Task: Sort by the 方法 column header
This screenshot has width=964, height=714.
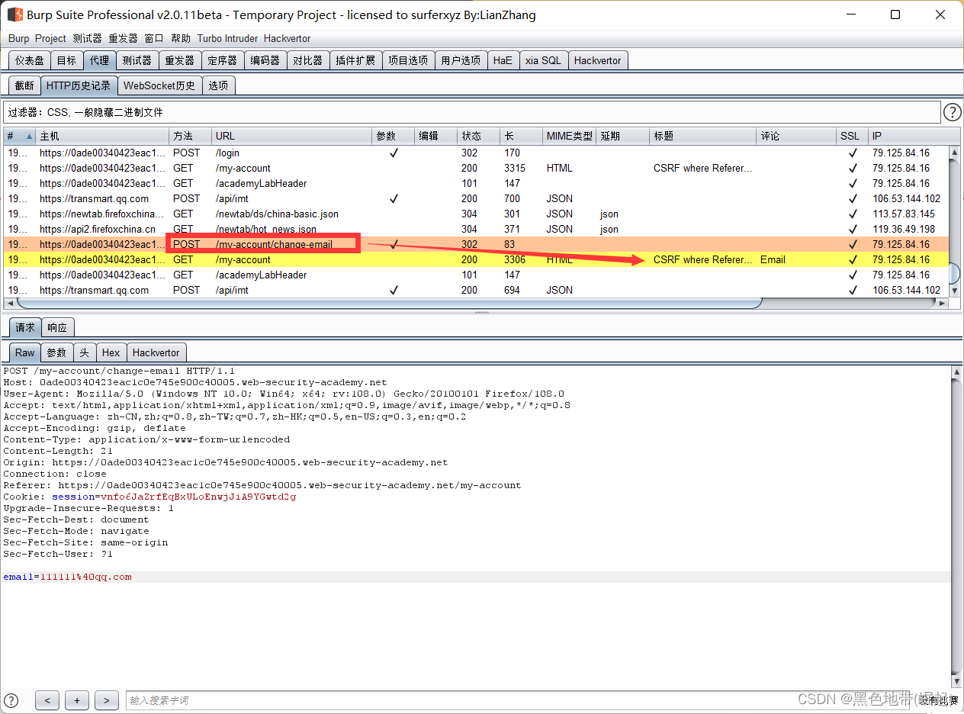Action: click(190, 136)
